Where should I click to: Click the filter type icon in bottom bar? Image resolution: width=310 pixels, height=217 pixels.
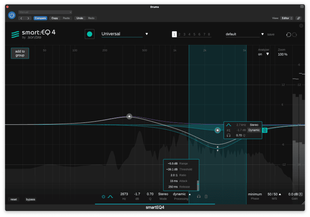(x=110, y=197)
